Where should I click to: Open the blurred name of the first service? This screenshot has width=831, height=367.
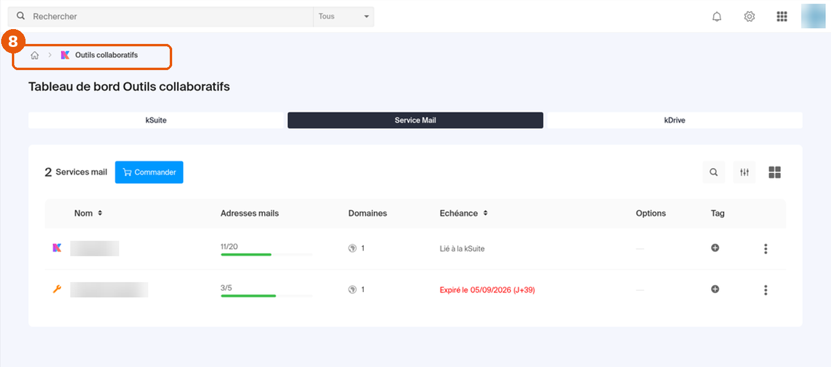click(x=95, y=248)
